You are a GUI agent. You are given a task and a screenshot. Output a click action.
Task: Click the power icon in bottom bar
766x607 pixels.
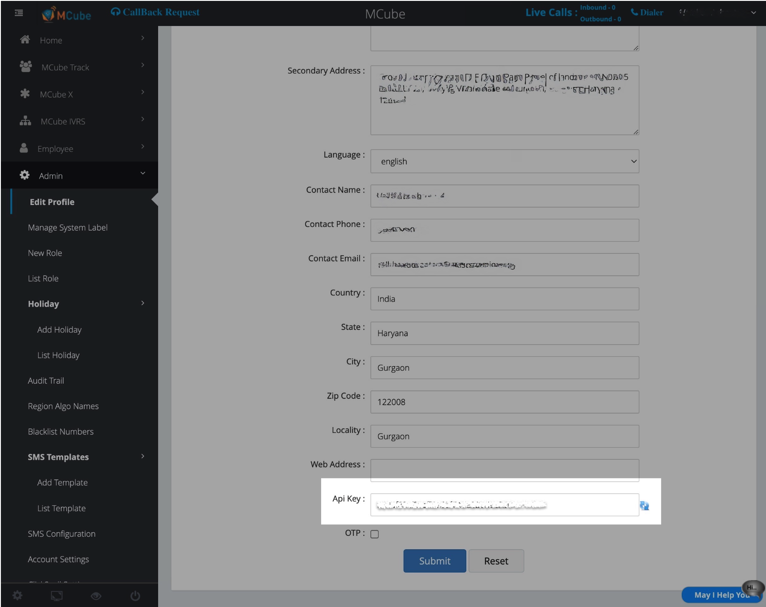click(x=135, y=596)
